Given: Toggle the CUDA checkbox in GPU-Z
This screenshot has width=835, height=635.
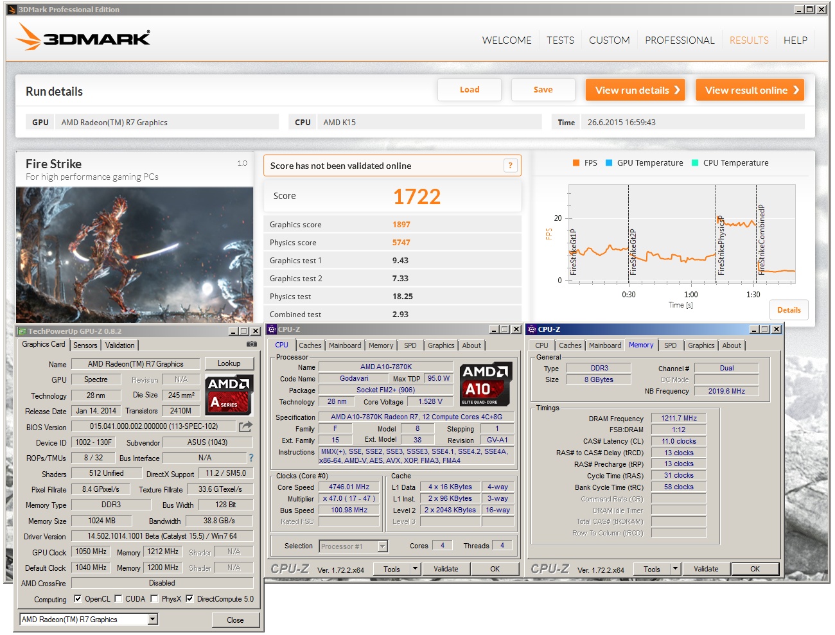Looking at the screenshot, I should click(118, 598).
